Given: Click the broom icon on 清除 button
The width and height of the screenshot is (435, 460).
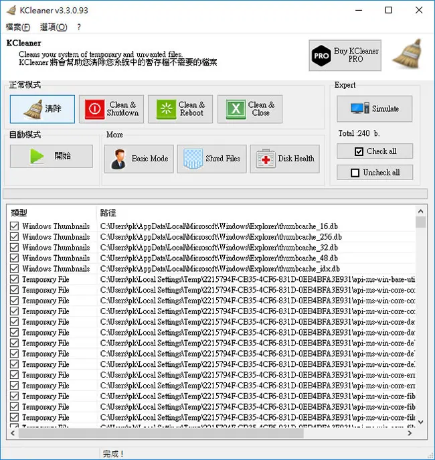Looking at the screenshot, I should [x=33, y=109].
